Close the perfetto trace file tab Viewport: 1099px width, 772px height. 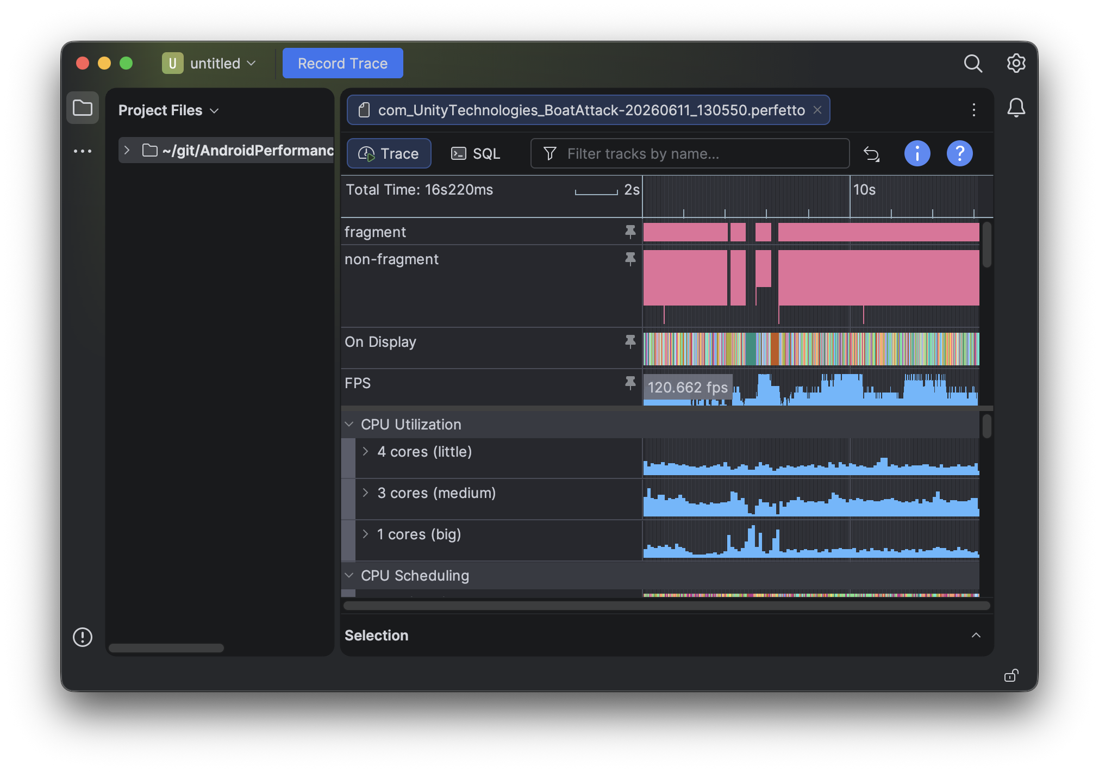(817, 110)
